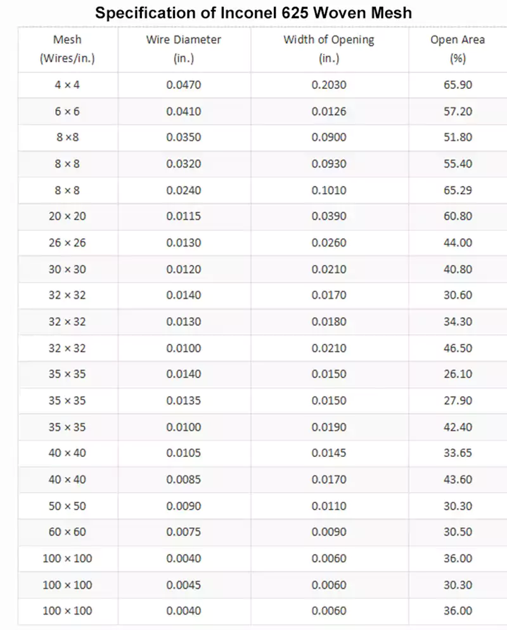Click opening width value 0.1010
Viewport: 507px width, 630px height.
[x=329, y=190]
